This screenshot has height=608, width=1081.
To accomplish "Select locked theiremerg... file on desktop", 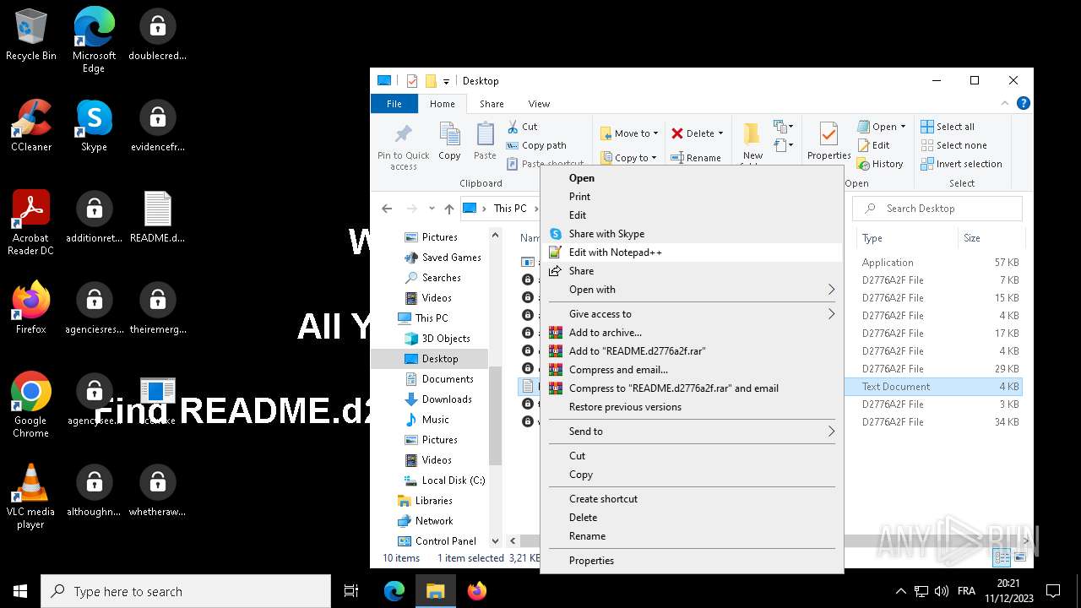I will (x=157, y=308).
